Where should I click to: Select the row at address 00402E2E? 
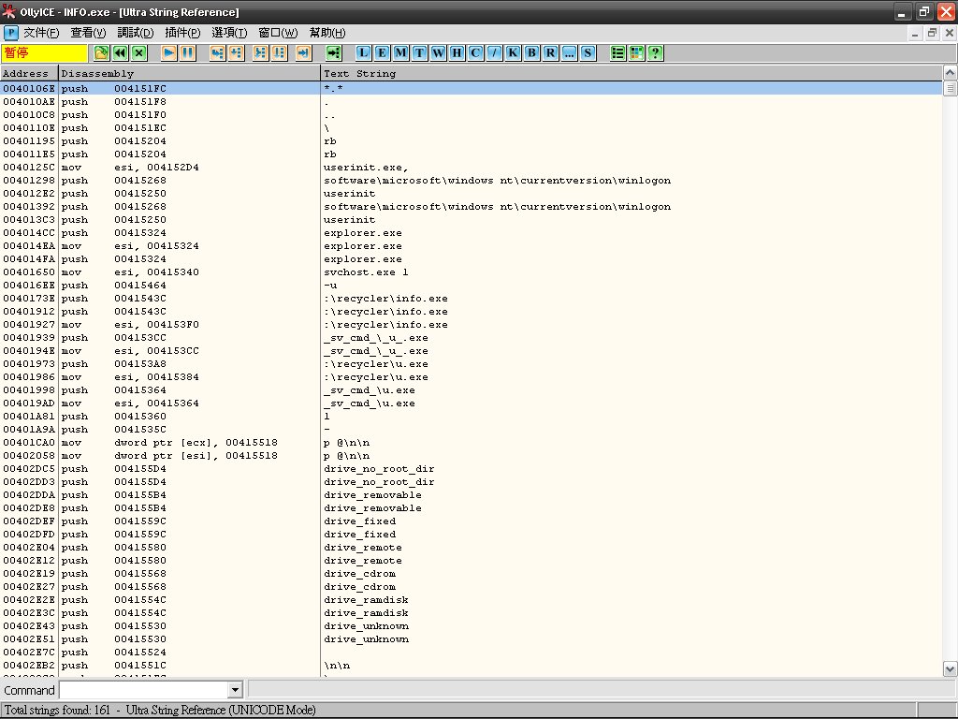point(472,600)
